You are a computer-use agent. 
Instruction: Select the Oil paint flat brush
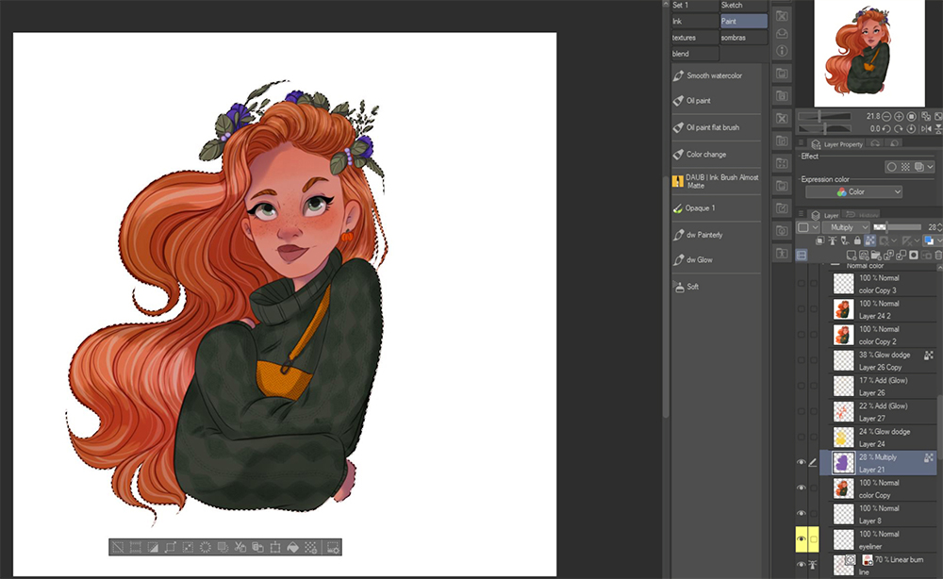coord(713,127)
